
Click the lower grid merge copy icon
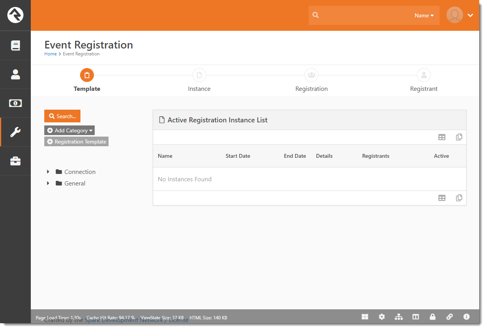coord(459,198)
